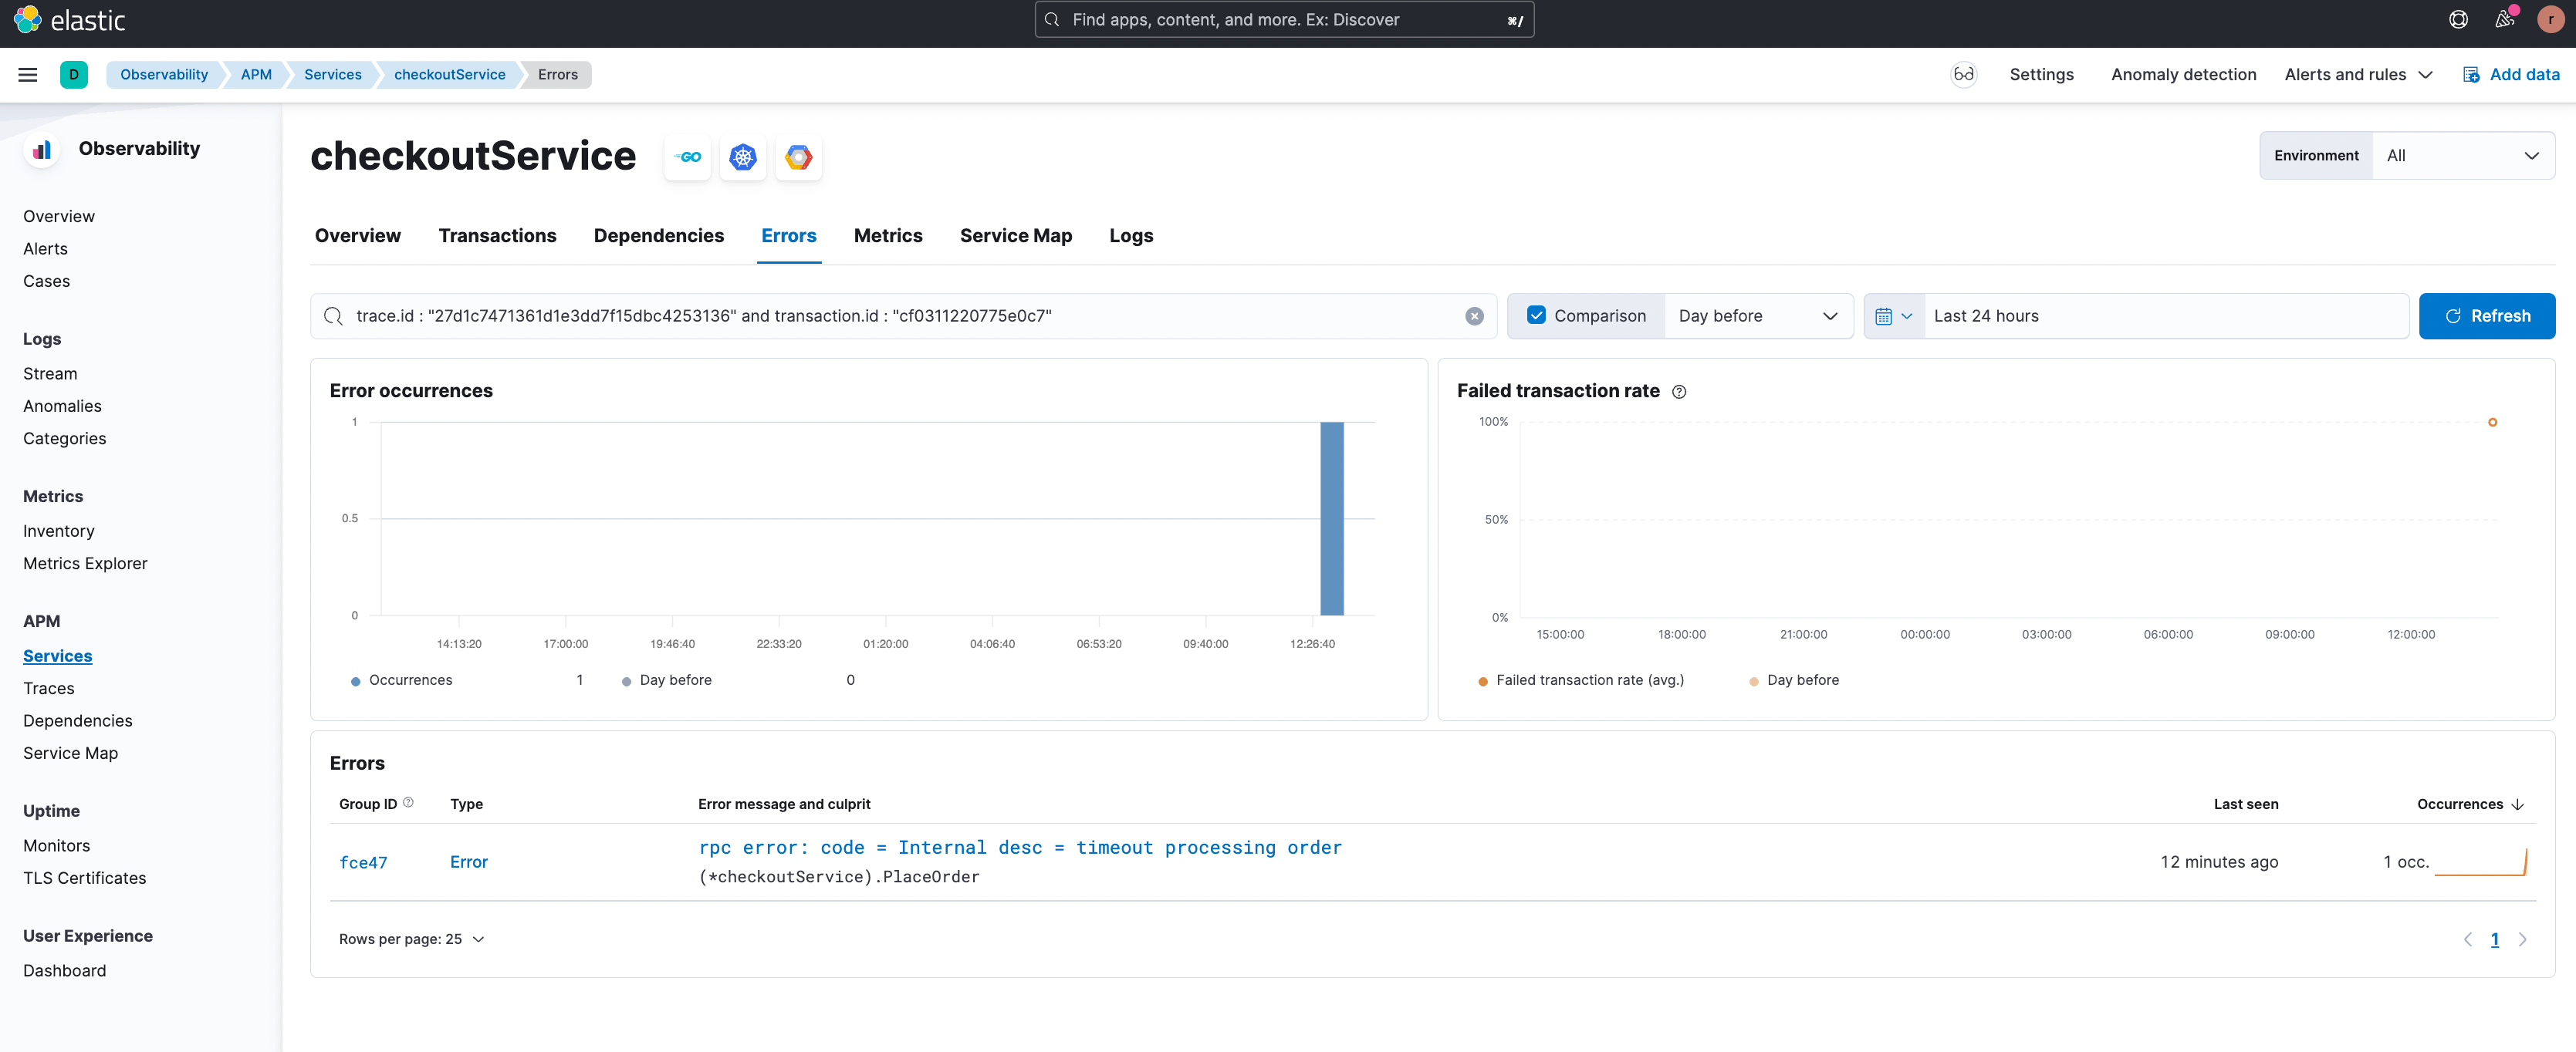
Task: Click the gear/settings icon next to service name
Action: pyautogui.click(x=742, y=157)
